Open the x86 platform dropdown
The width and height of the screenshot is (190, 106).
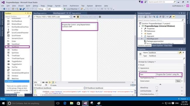point(55,9)
